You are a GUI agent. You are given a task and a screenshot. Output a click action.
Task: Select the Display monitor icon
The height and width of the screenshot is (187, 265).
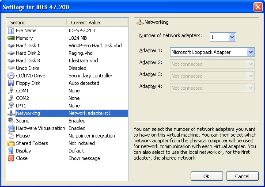11,151
